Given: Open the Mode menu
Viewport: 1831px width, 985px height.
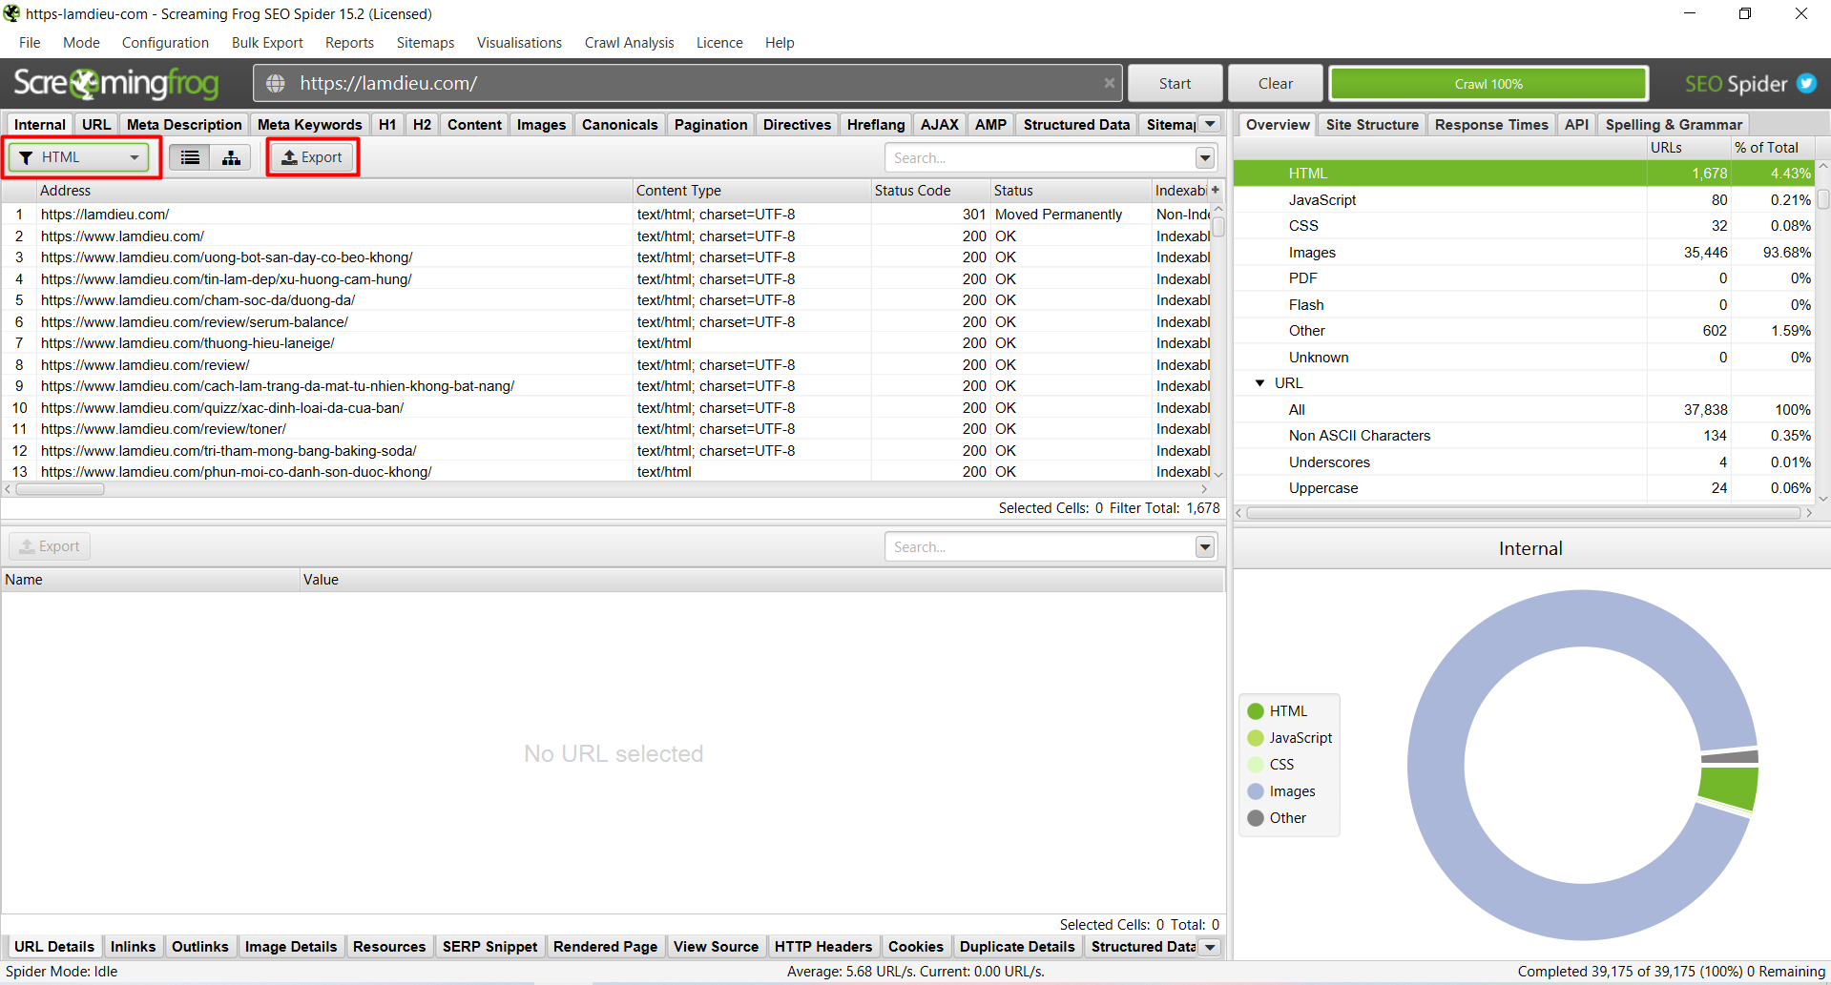Looking at the screenshot, I should coord(81,43).
